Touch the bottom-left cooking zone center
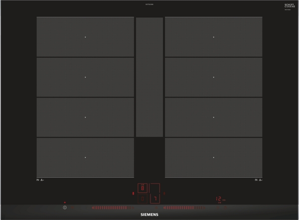 (x=85, y=157)
